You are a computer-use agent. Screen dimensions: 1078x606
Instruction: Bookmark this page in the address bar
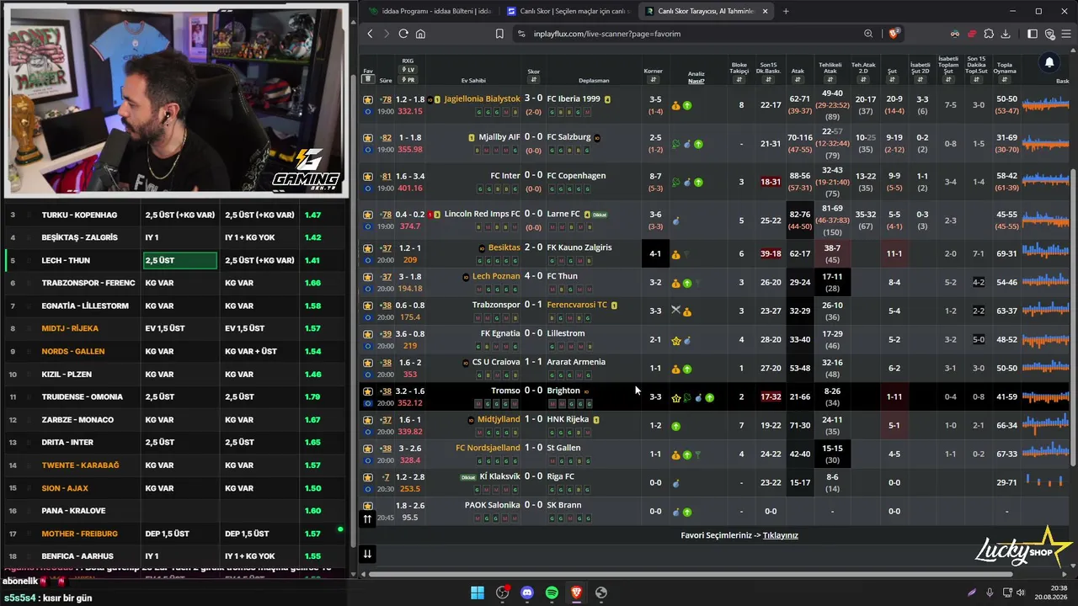click(499, 34)
